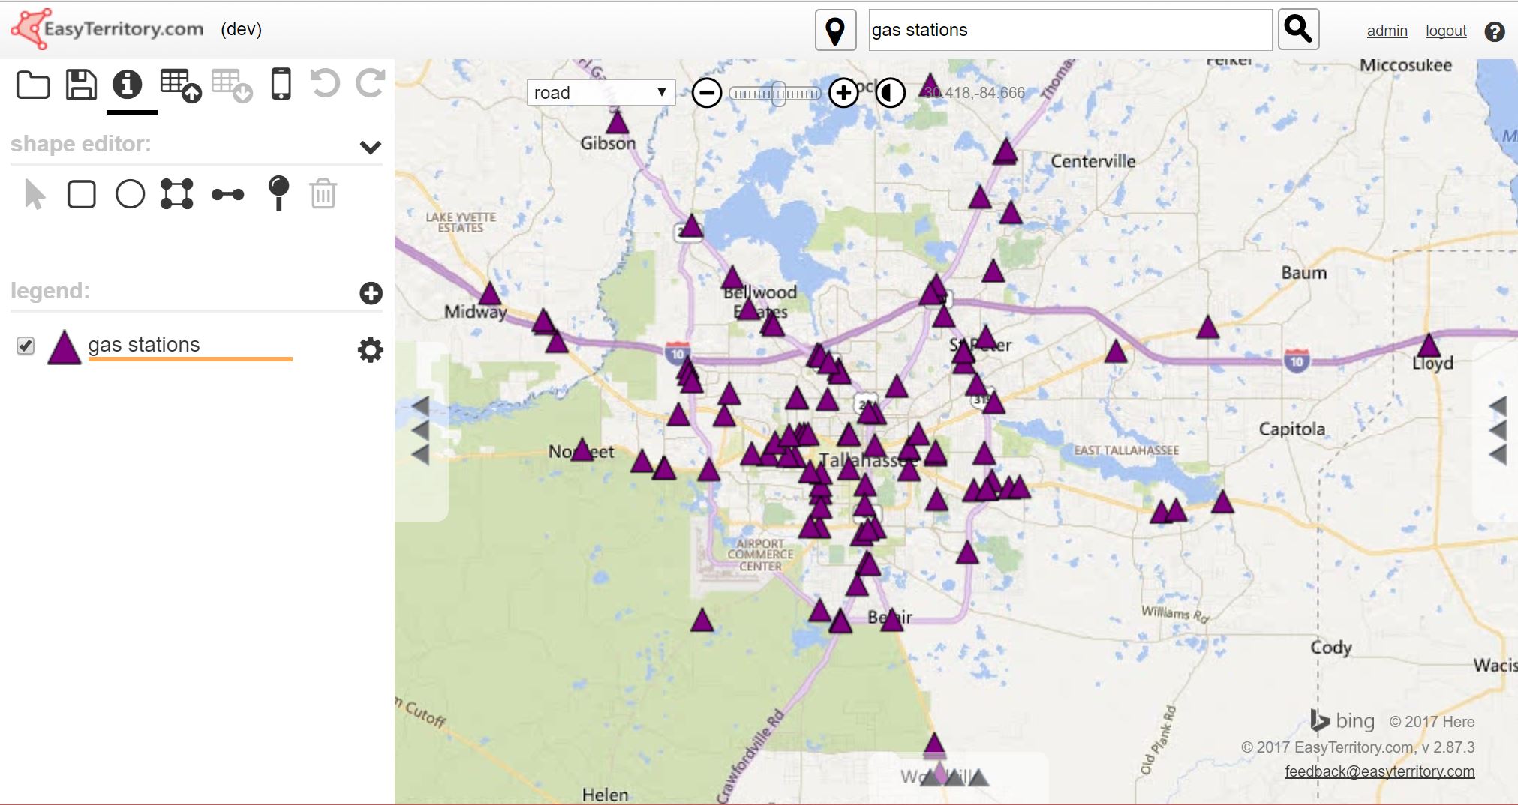Click the map zoom level slider
1518x805 pixels.
tap(775, 94)
